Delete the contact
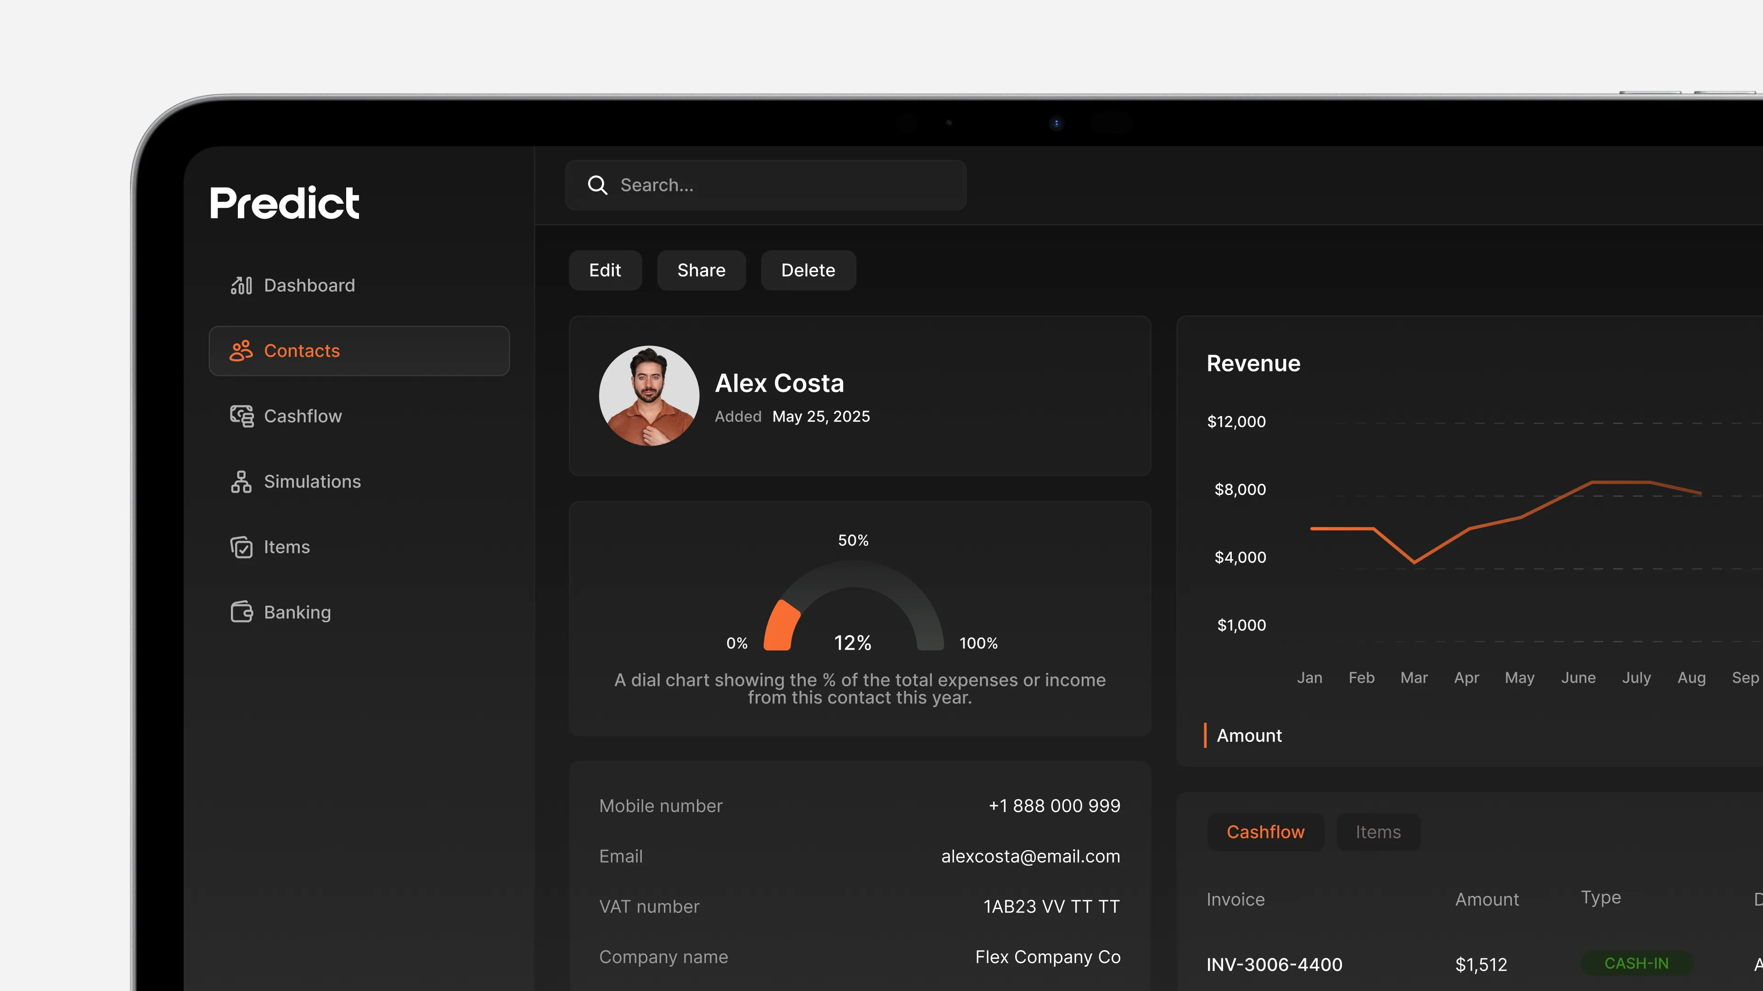Screen dimensions: 1763x991 coord(808,270)
